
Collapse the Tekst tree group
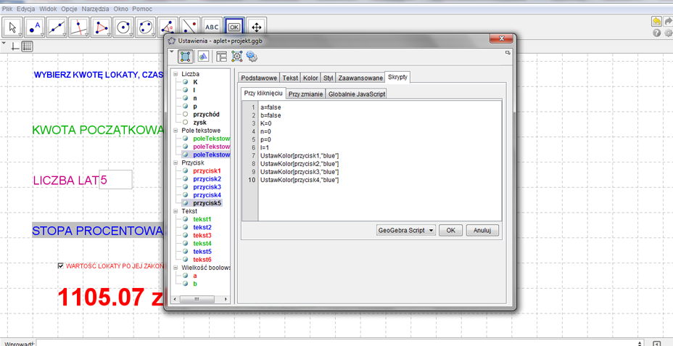tap(176, 211)
